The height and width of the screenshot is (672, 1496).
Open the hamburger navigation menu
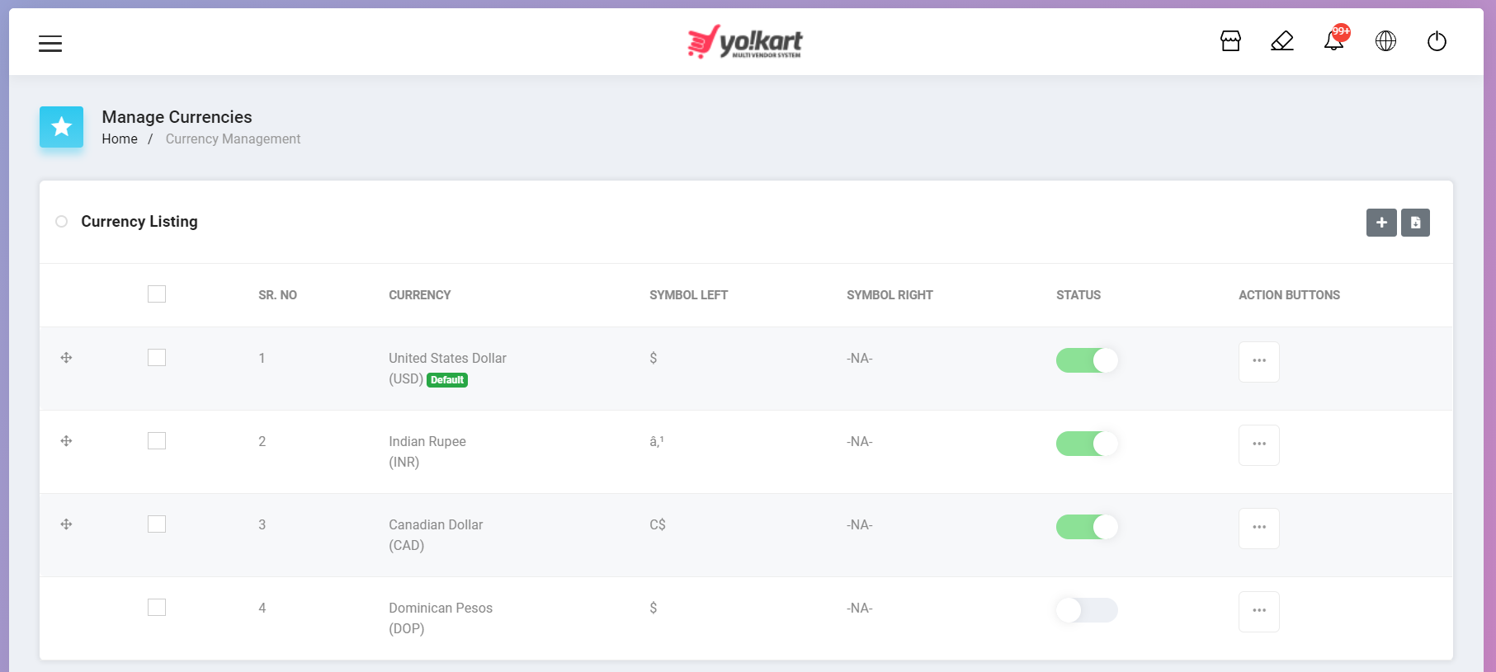[50, 44]
